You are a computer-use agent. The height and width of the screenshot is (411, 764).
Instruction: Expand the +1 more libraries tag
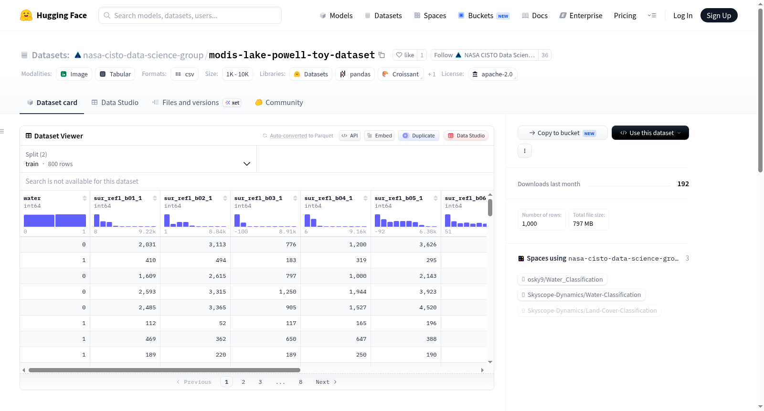tap(432, 74)
